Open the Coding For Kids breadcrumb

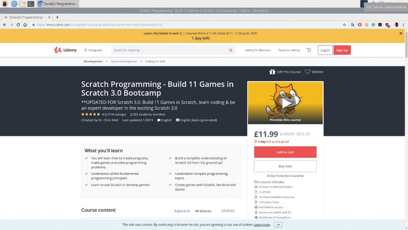coord(155,61)
